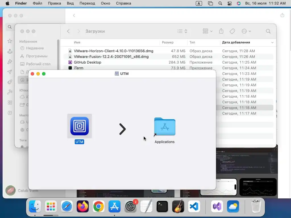Image resolution: width=291 pixels, height=218 pixels.
Task: Open the Applications folder shortcut
Action: coord(165,127)
